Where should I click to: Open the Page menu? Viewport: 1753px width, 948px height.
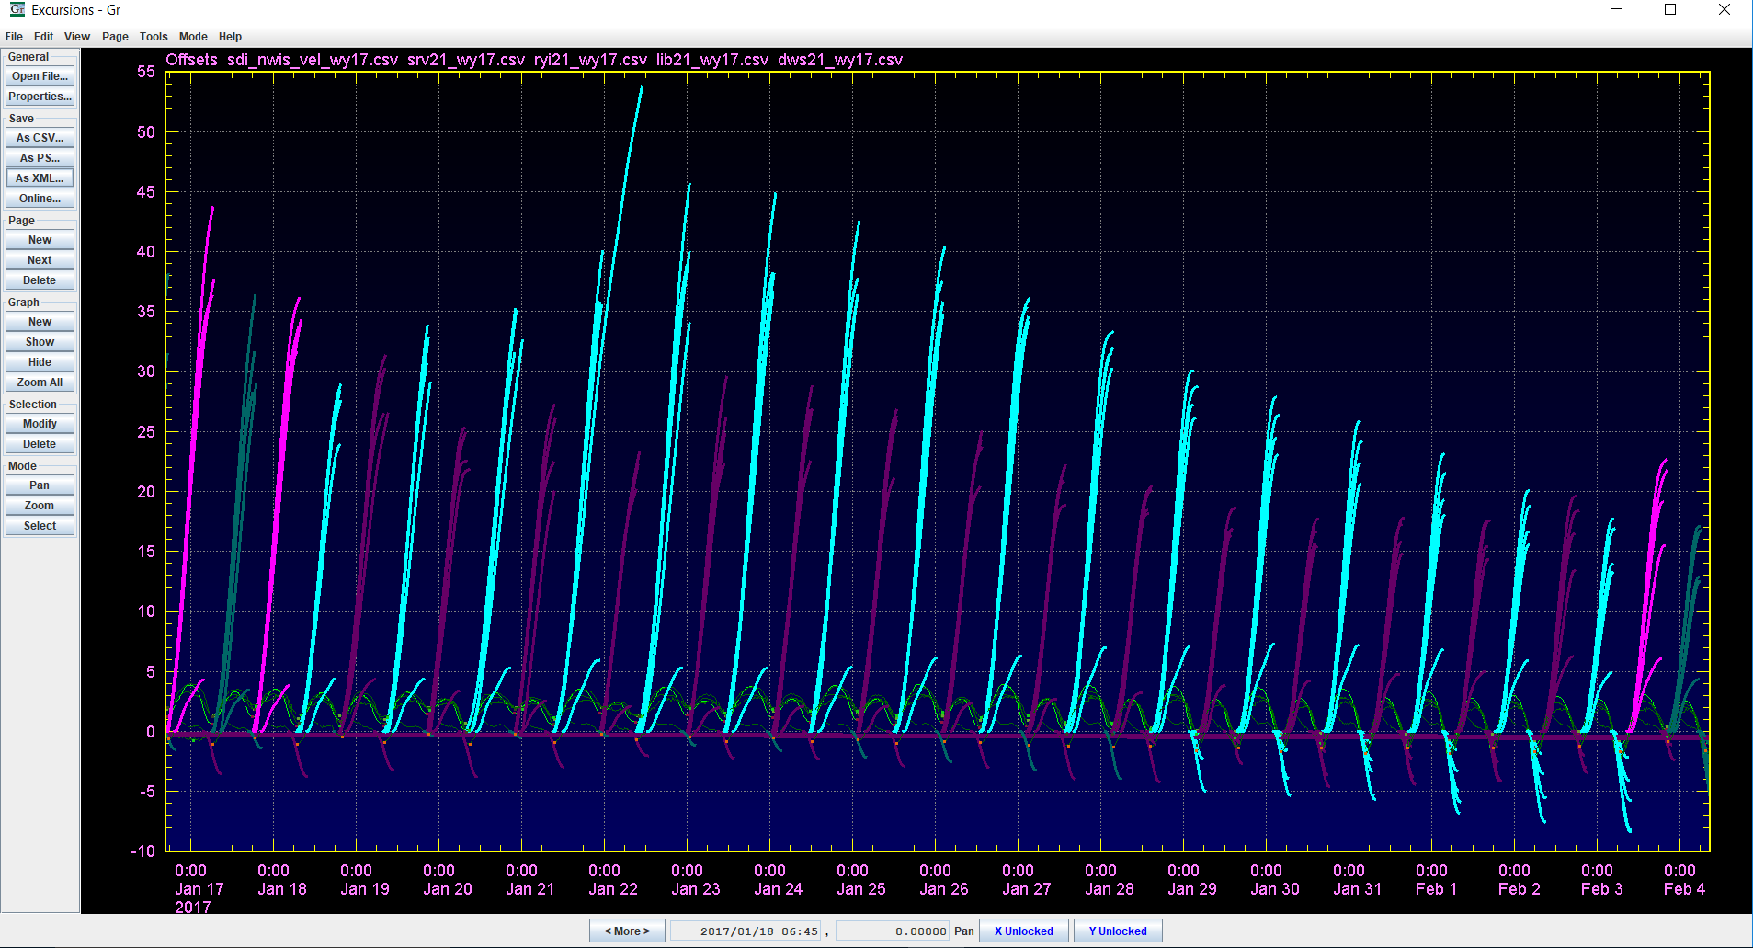(115, 37)
